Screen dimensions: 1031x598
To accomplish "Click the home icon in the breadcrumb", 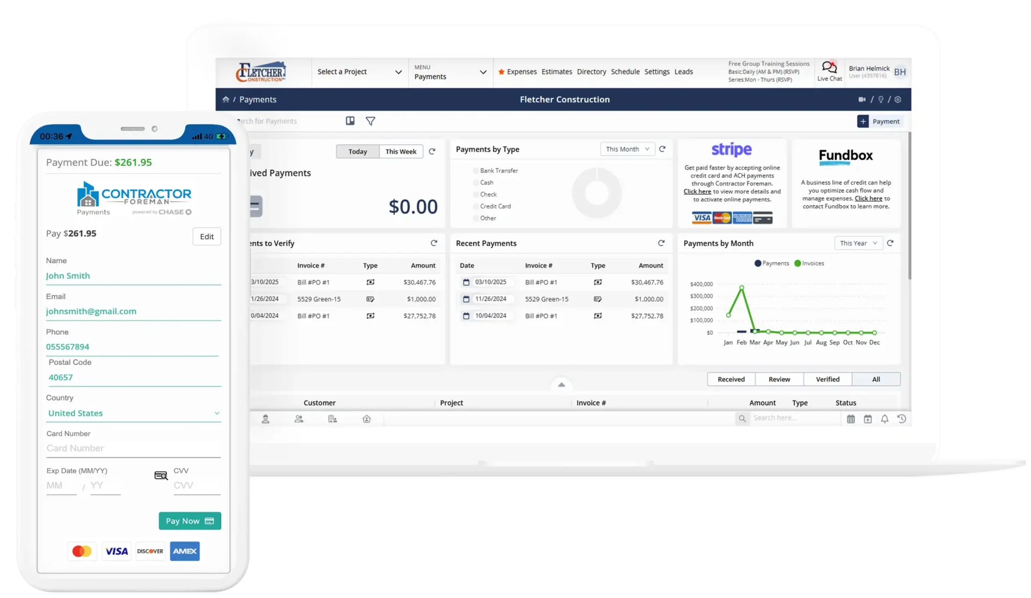I will pos(226,99).
